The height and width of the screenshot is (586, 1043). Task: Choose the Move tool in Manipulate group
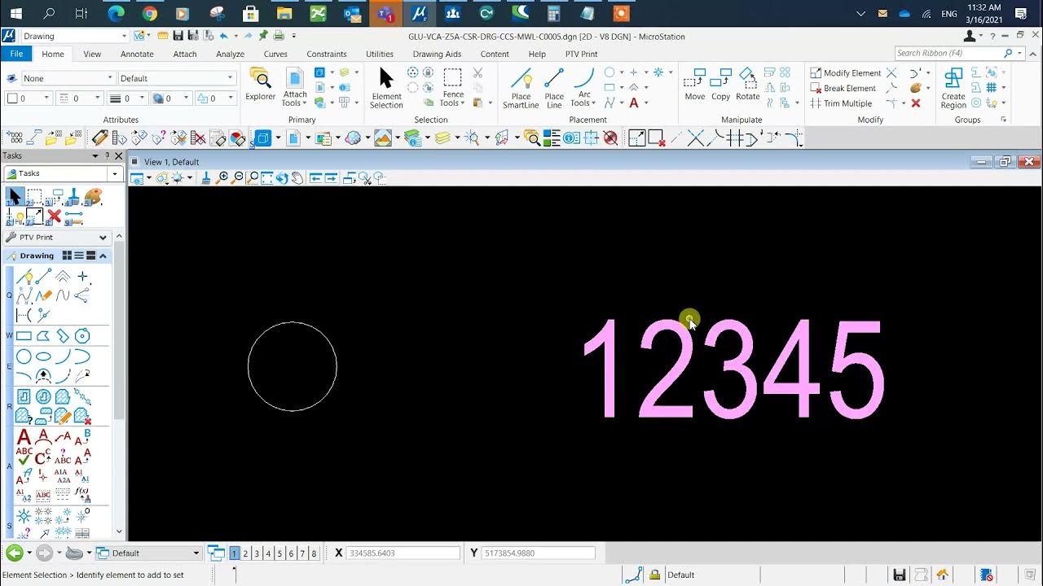pos(695,84)
